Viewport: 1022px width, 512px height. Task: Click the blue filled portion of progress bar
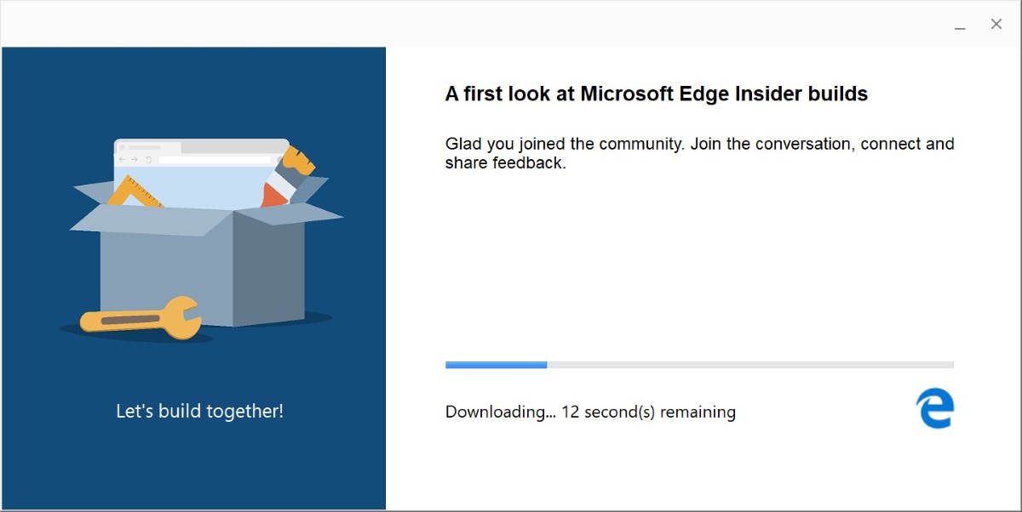point(496,365)
